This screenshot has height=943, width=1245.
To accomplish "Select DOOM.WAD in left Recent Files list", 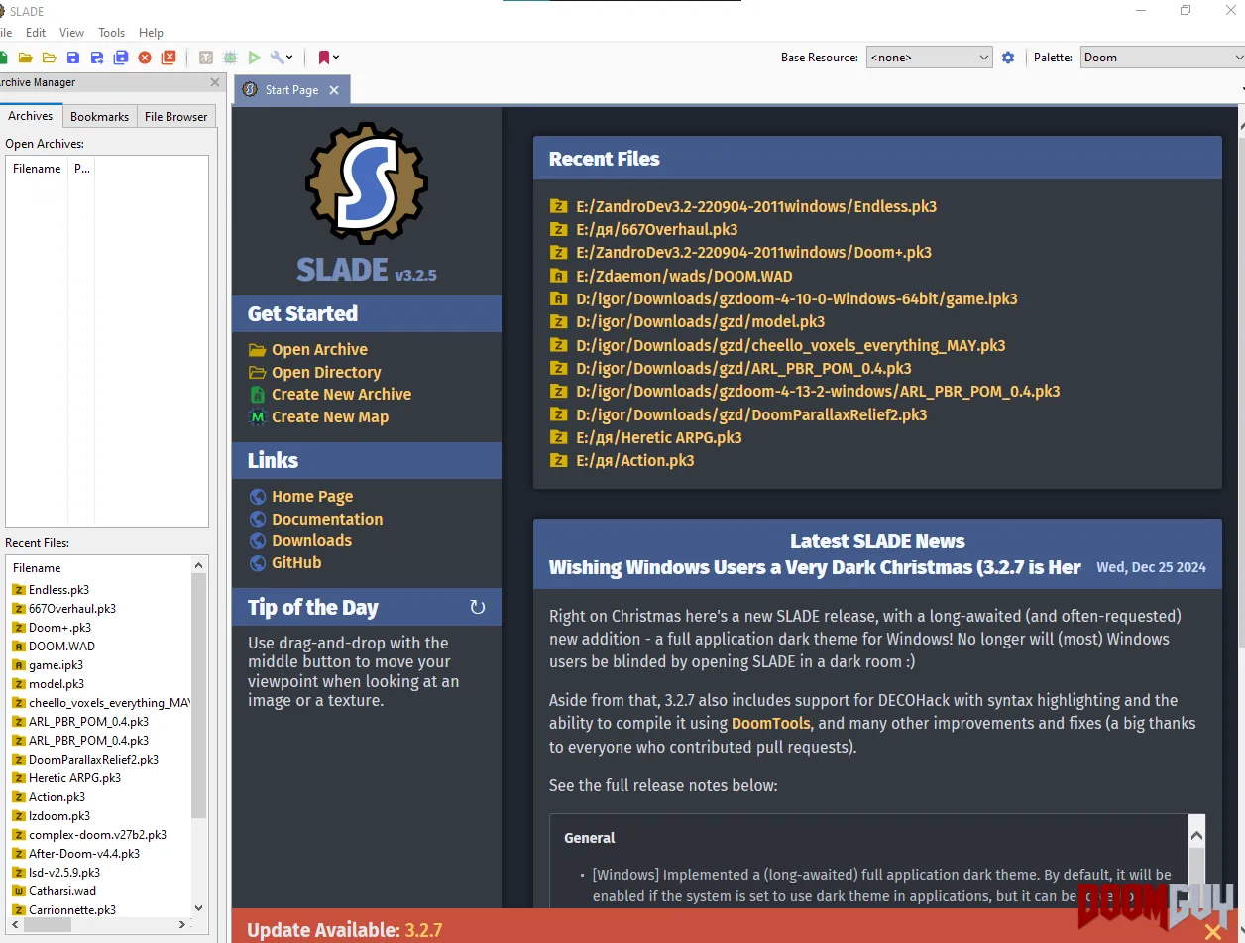I will (x=61, y=647).
